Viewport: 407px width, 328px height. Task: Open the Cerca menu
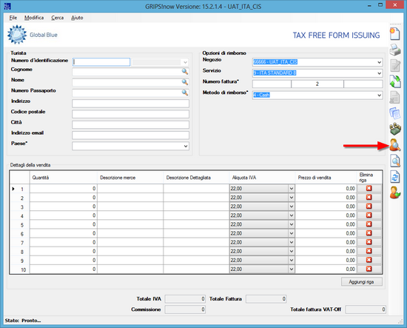tap(58, 18)
